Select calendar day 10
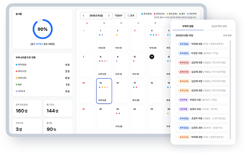 point(138,65)
